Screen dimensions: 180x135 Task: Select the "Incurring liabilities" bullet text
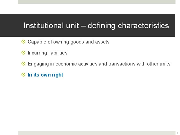pos(47,53)
